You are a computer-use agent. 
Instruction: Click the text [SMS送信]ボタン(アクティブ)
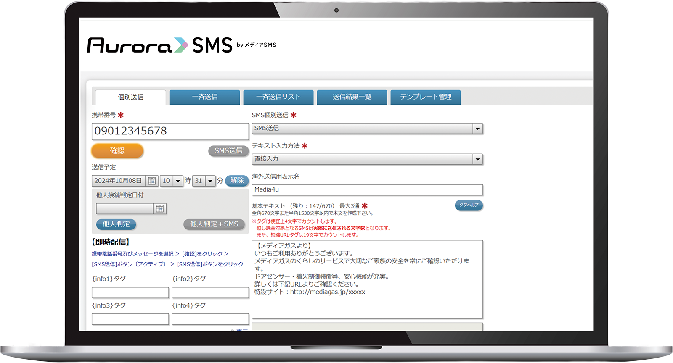[129, 264]
